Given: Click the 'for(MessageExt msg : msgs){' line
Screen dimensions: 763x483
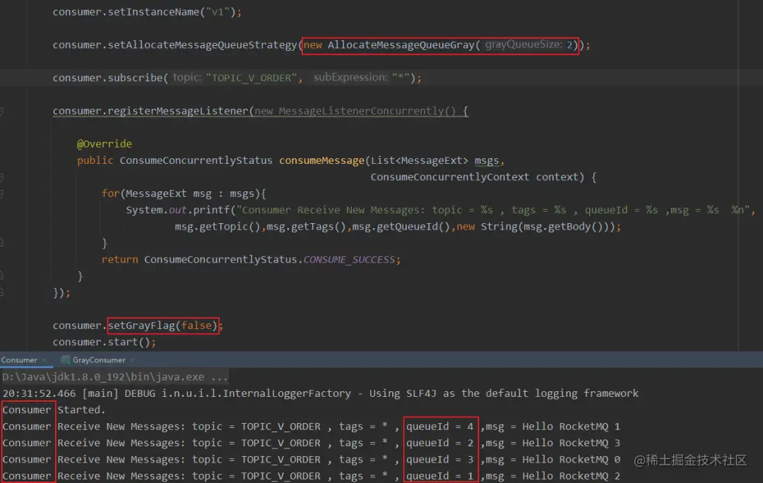Looking at the screenshot, I should [184, 193].
